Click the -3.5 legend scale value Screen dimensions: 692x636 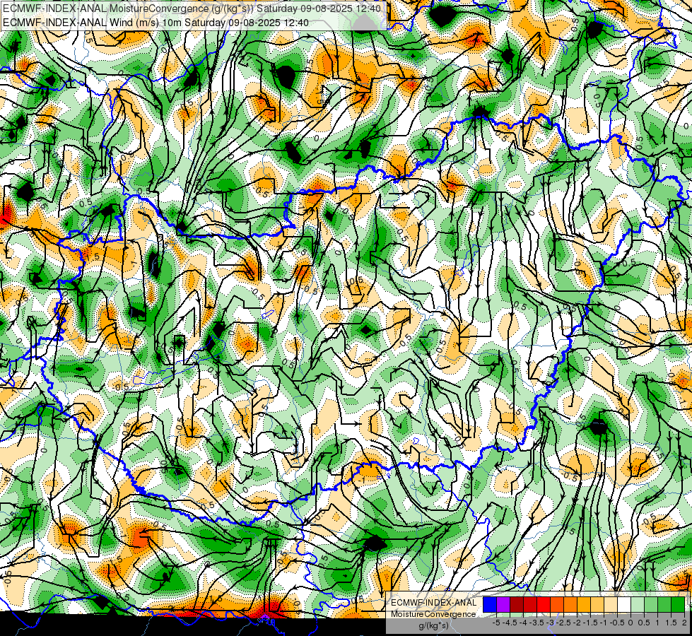(x=536, y=623)
